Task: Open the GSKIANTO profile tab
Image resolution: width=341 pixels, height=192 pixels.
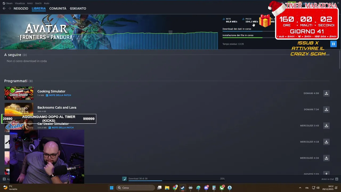Action: click(78, 9)
